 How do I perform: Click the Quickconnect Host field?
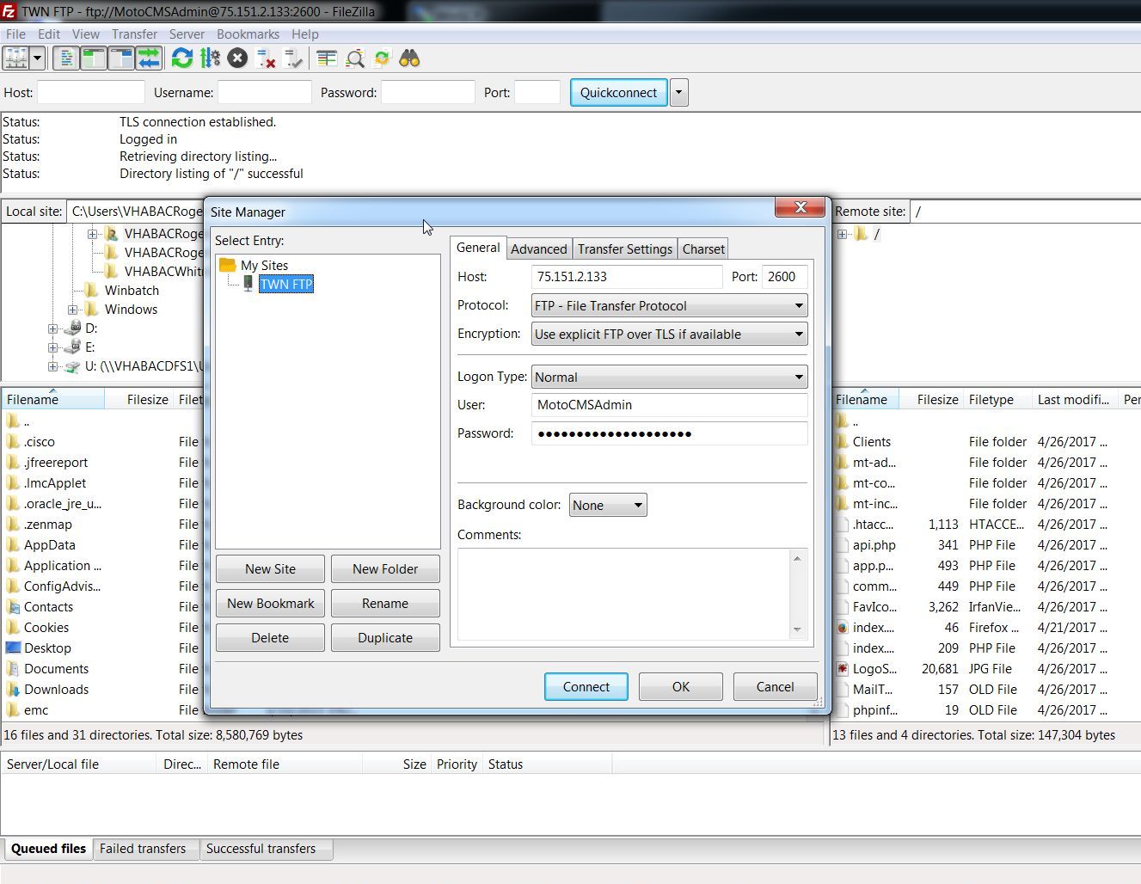[91, 92]
